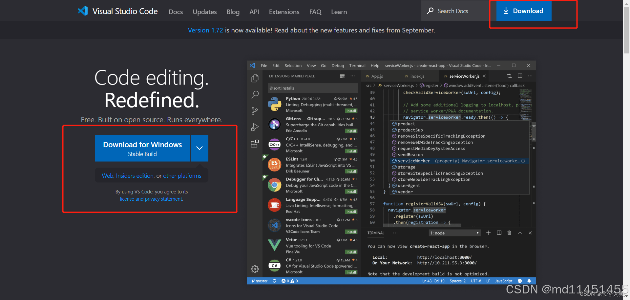Click the vscode-icons extension icon

[x=275, y=226]
